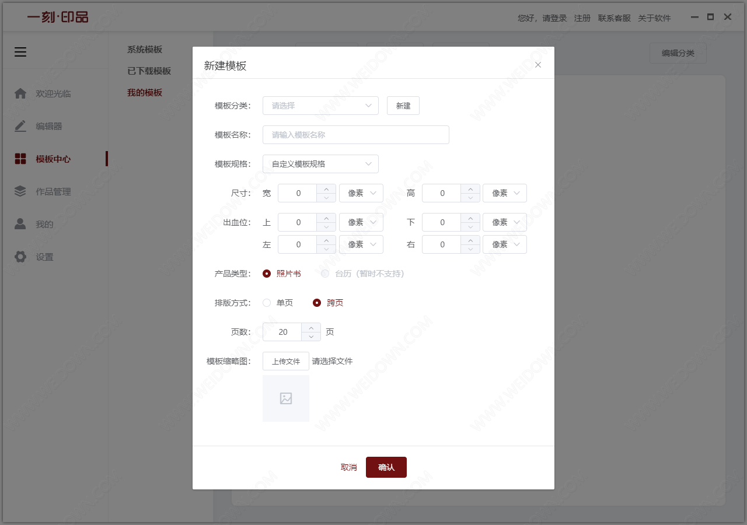Click the grid icon for 模板中心
Viewport: 747px width, 525px height.
[x=20, y=159]
